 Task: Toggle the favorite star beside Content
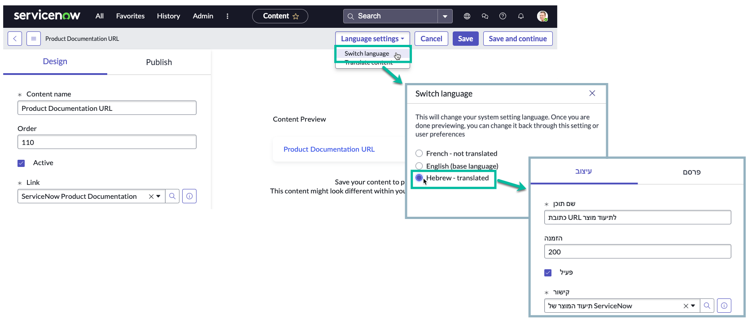(x=296, y=16)
